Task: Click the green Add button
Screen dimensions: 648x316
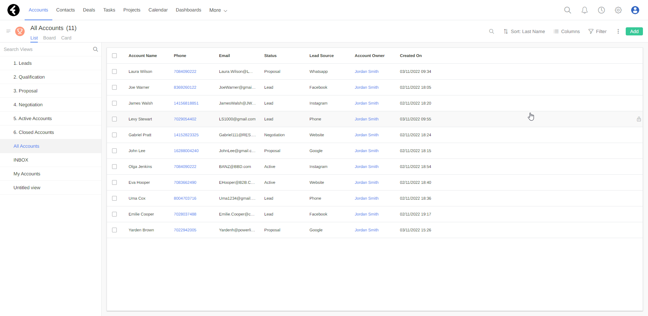Action: 634,31
